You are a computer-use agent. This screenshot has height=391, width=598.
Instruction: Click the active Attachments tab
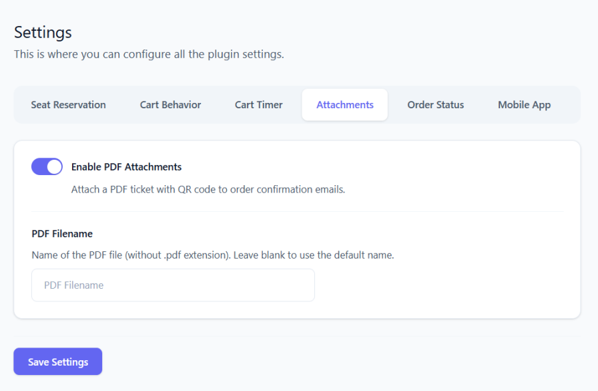coord(344,105)
